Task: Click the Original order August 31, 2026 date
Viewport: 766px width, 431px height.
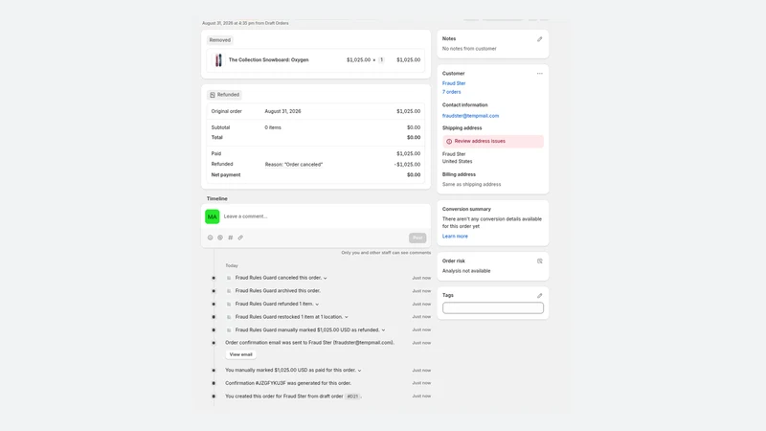Action: click(282, 111)
